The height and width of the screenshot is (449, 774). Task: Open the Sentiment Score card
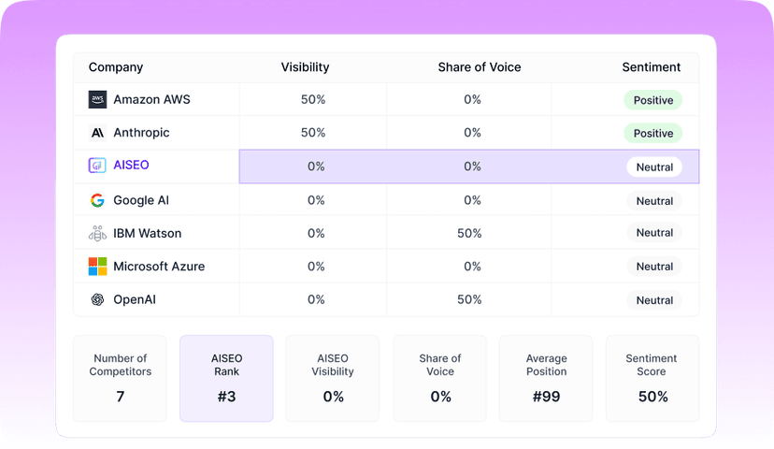tap(652, 378)
